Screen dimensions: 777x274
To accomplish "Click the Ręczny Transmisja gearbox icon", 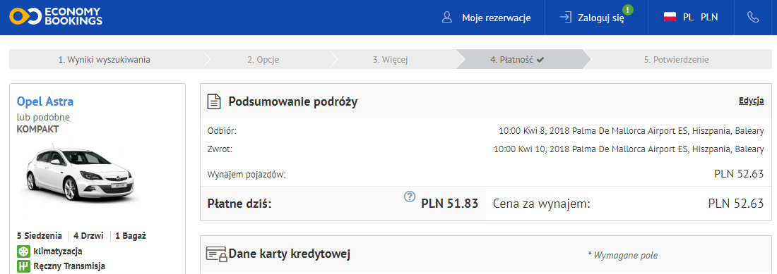I will (24, 266).
